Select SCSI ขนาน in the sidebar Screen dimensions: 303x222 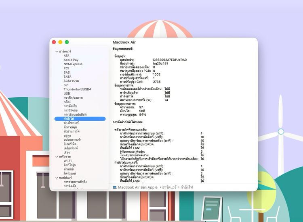click(x=71, y=81)
